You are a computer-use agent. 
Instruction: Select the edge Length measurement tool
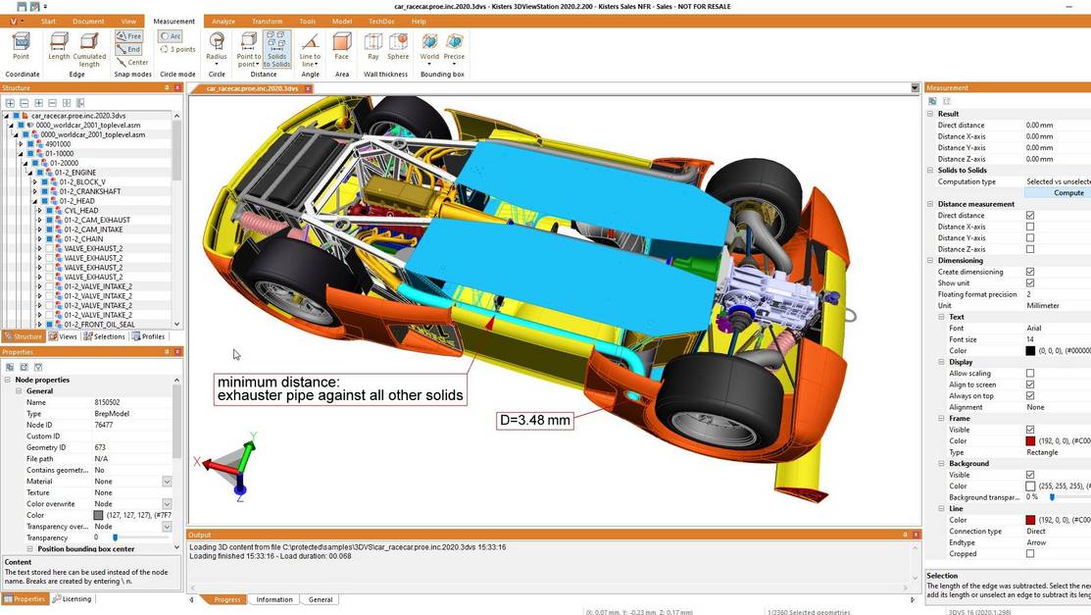[59, 47]
